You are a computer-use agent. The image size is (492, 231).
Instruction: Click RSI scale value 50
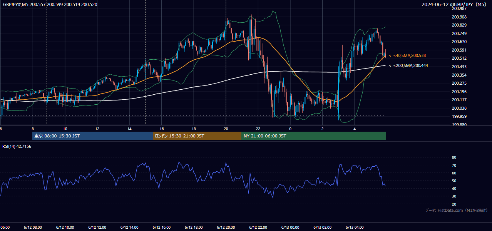[454, 181]
